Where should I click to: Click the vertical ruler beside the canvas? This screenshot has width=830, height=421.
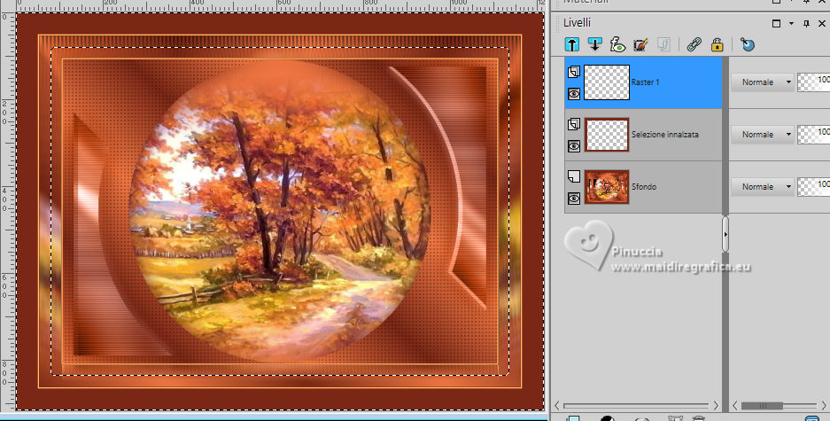6,212
